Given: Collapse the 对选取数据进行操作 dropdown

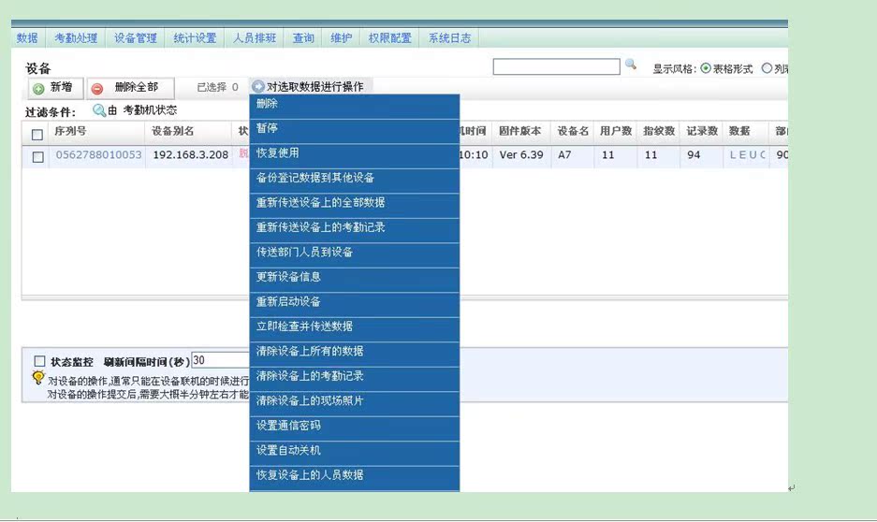Looking at the screenshot, I should pyautogui.click(x=311, y=87).
